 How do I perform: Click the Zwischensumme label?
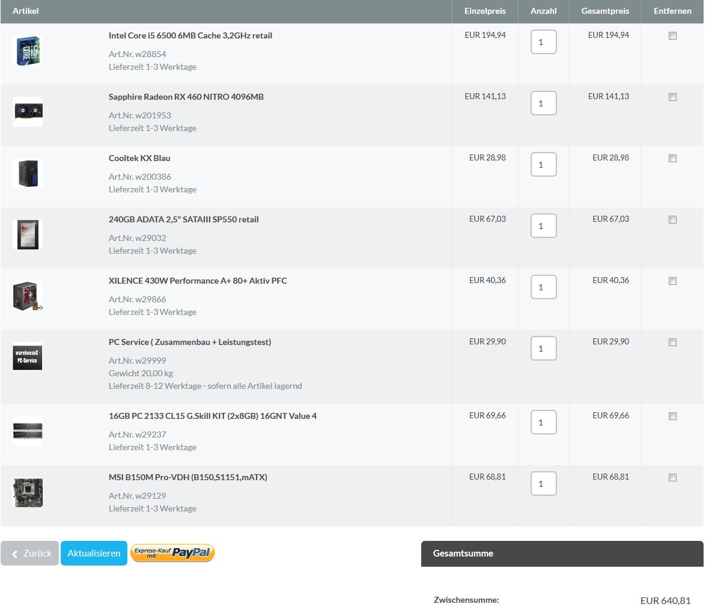[x=466, y=600]
